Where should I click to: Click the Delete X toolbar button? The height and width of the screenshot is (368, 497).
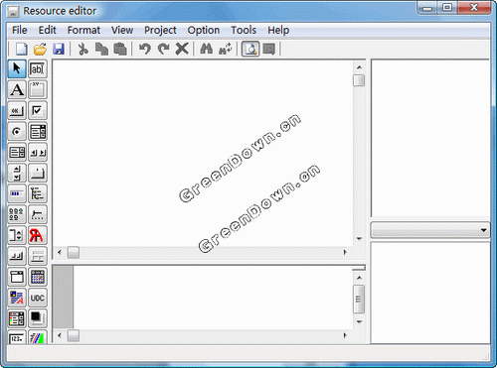click(182, 50)
